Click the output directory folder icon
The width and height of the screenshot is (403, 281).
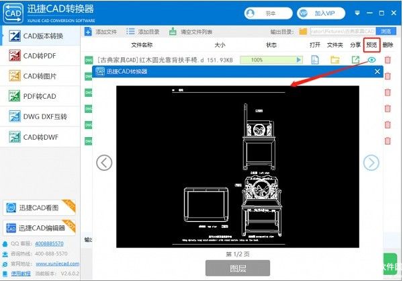pyautogui.click(x=303, y=32)
